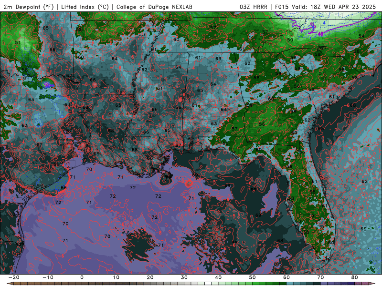Click the "2m Dewpoint (°F)" title text

point(29,7)
